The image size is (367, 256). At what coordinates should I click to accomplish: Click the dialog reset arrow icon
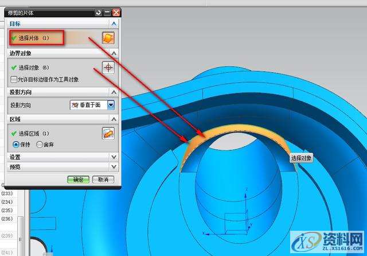tap(98, 12)
